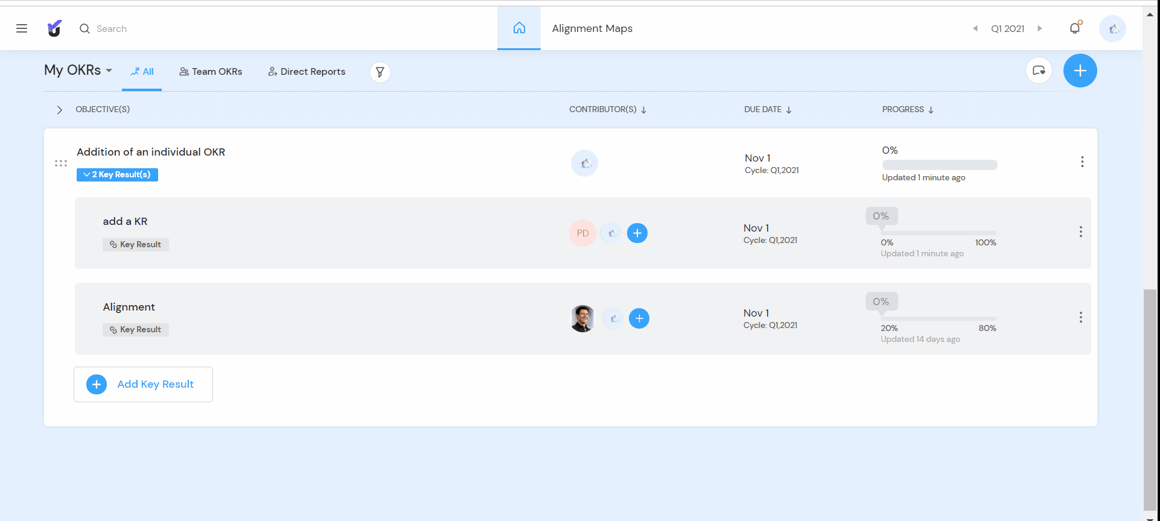The image size is (1160, 521).
Task: Sort by Contributor(s) column
Action: click(x=608, y=109)
